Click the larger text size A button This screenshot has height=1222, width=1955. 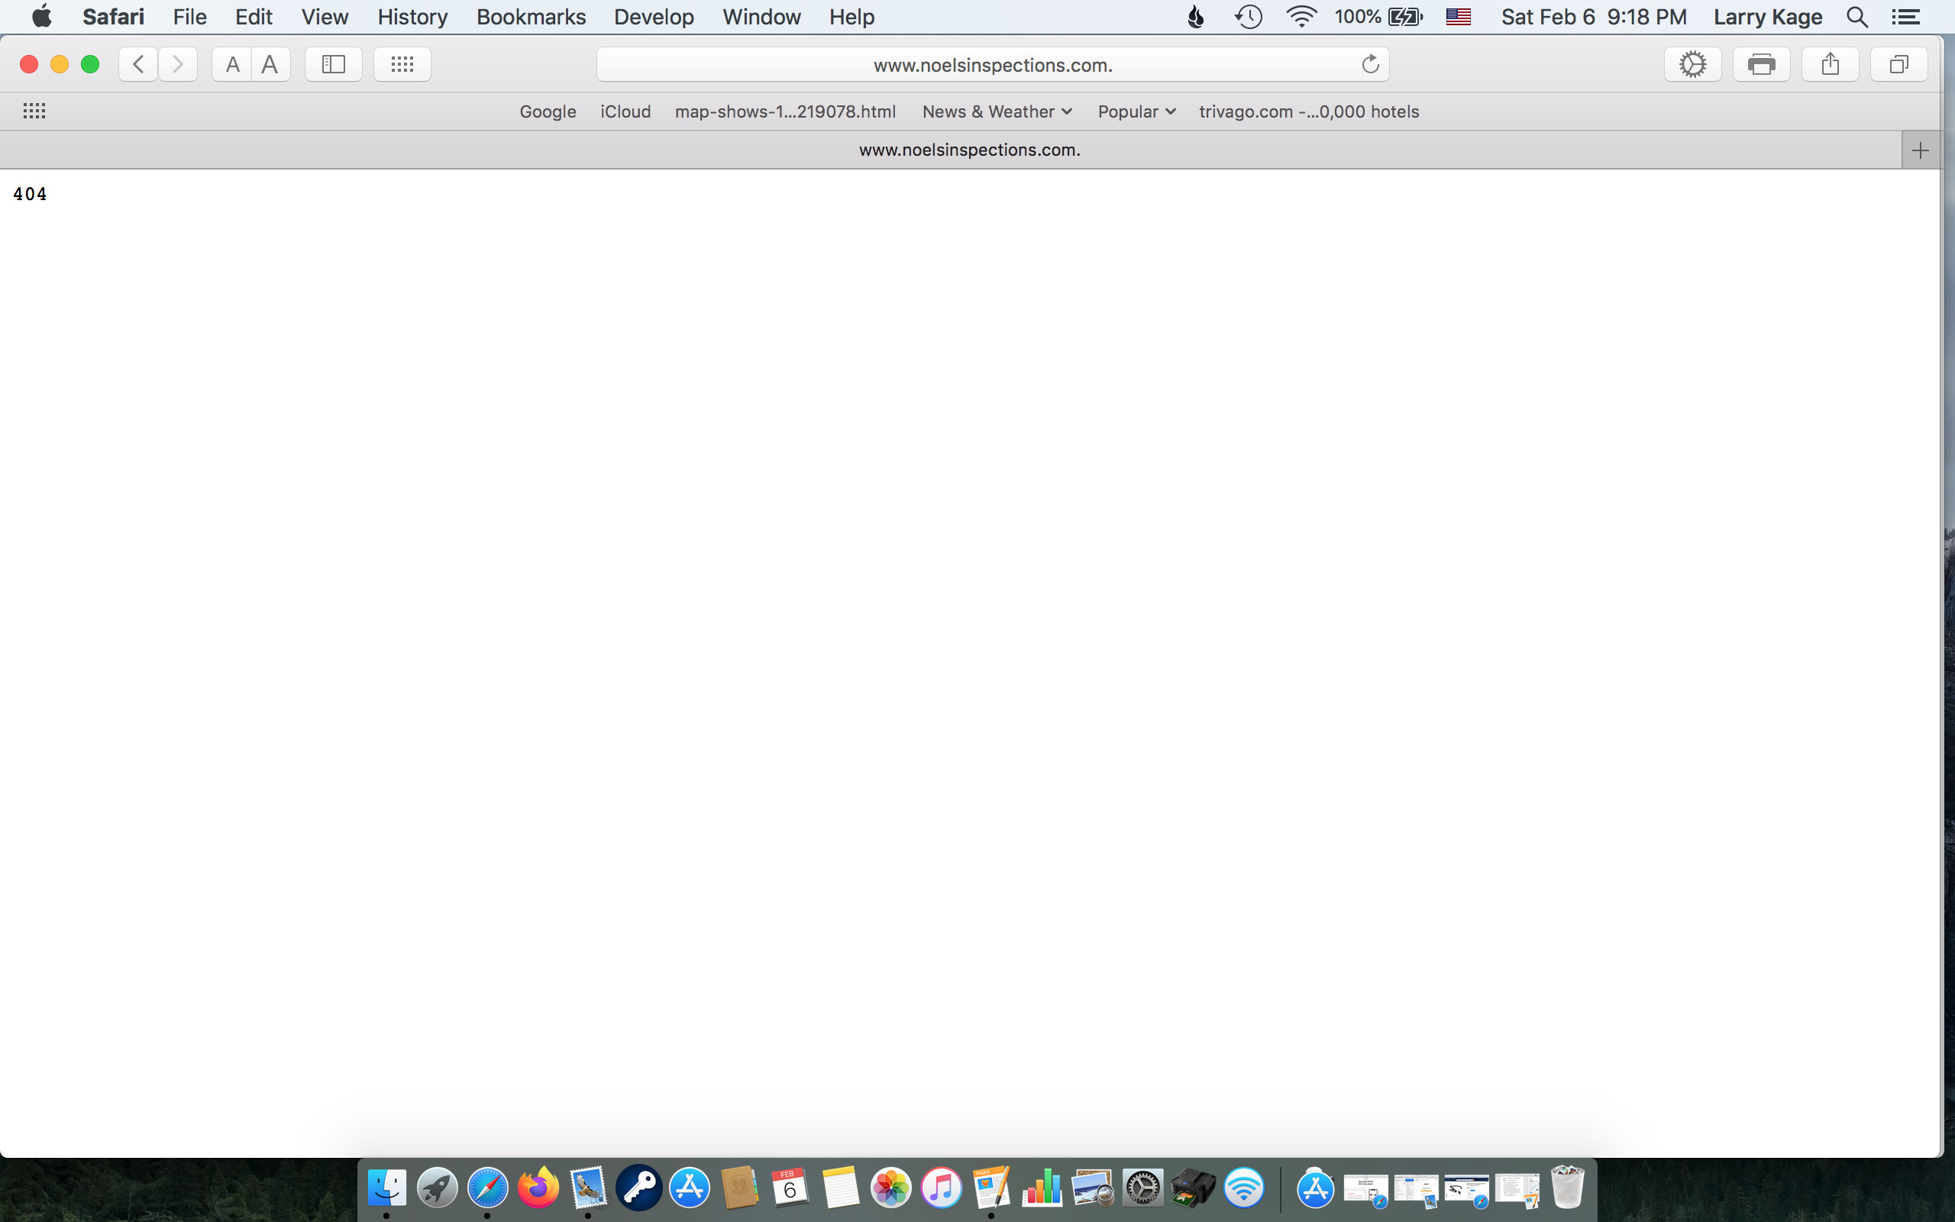click(x=270, y=65)
